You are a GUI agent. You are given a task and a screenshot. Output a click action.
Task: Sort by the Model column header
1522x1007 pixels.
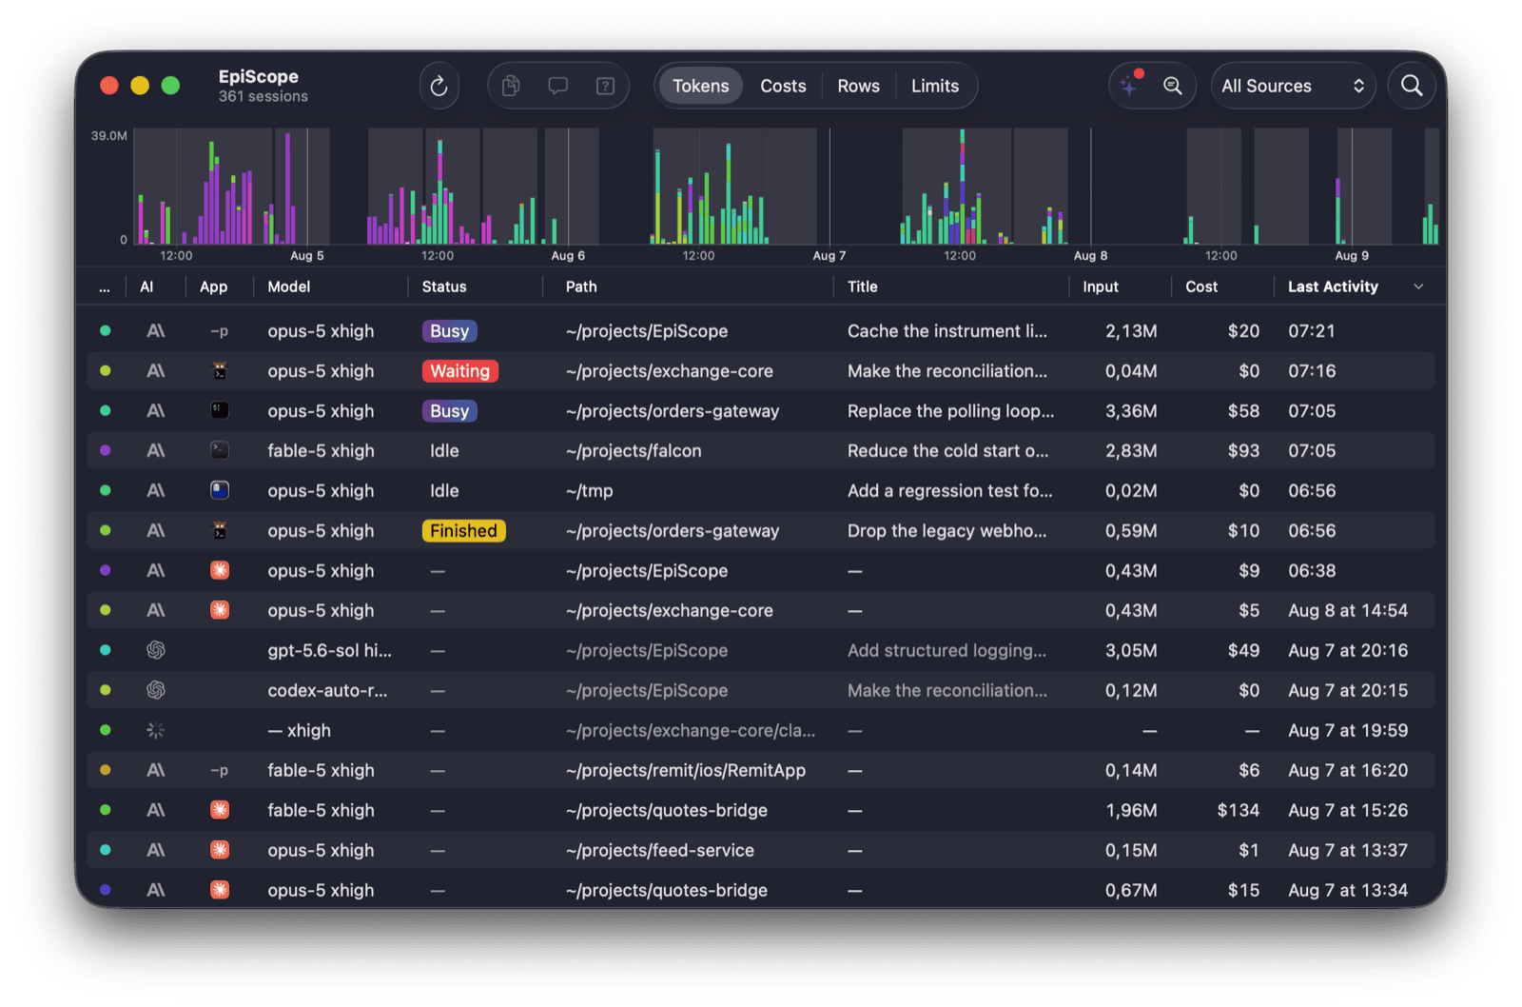coord(289,287)
